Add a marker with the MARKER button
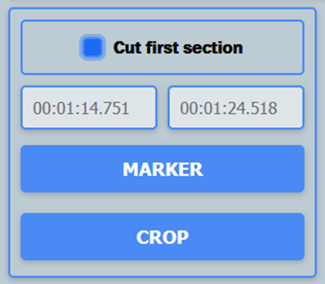 [162, 169]
